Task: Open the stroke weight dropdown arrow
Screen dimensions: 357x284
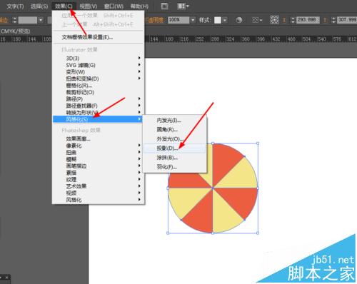Action: 41,20
